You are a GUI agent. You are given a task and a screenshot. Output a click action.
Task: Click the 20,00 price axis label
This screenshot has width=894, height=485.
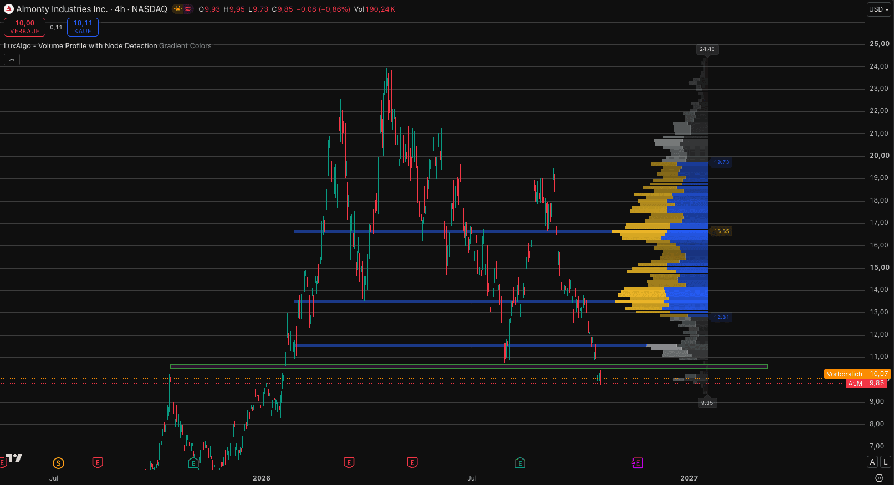point(879,156)
